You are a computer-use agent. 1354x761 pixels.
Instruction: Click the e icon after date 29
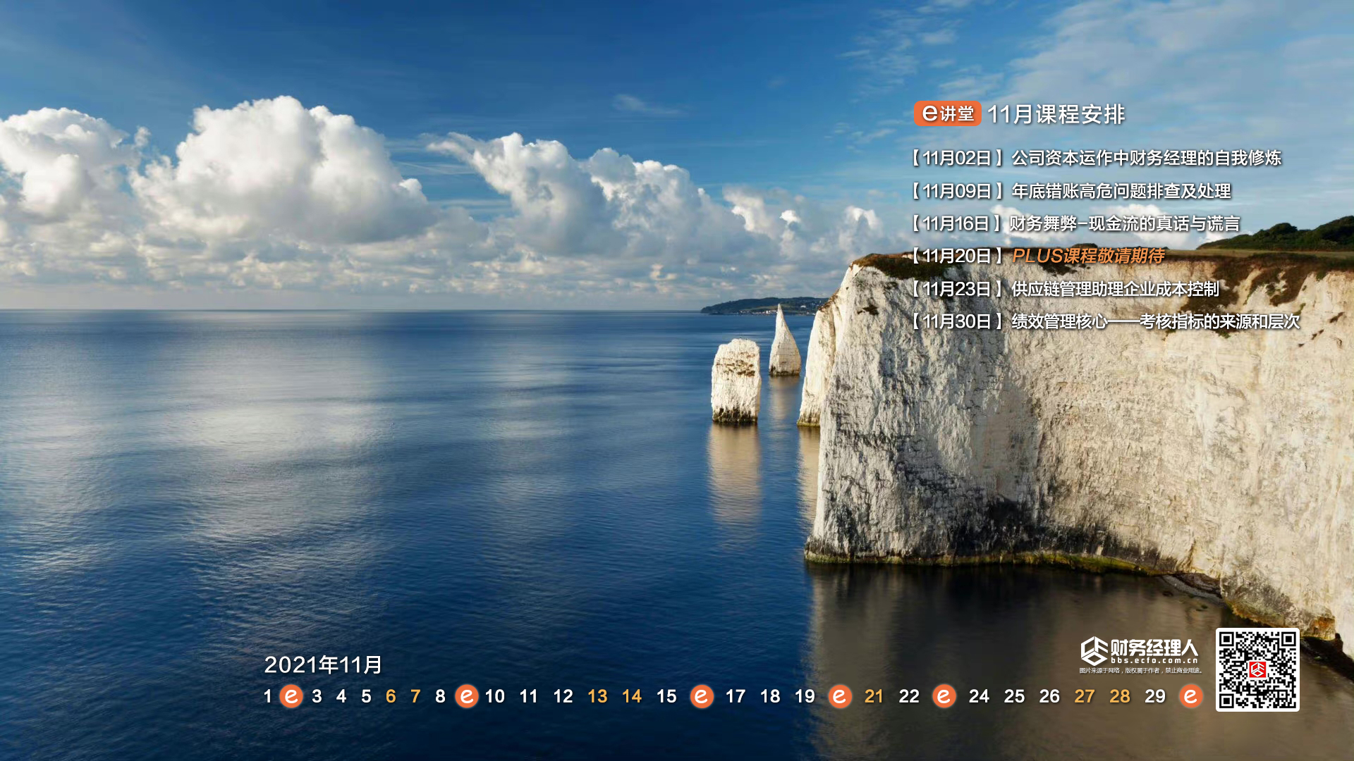click(1190, 696)
